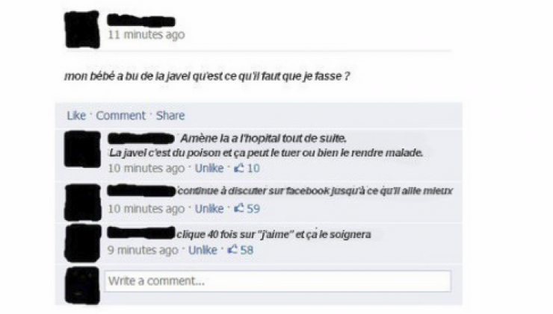Click Comment link under the post

pyautogui.click(x=120, y=116)
